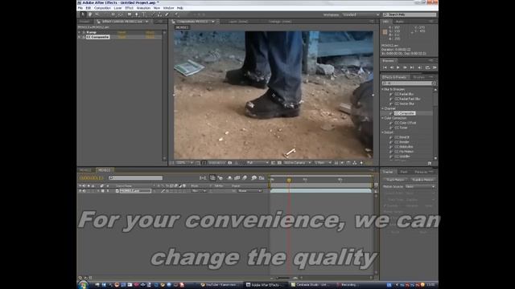The height and width of the screenshot is (289, 515).
Task: Open the Workspace dropdown
Action: pos(360,14)
